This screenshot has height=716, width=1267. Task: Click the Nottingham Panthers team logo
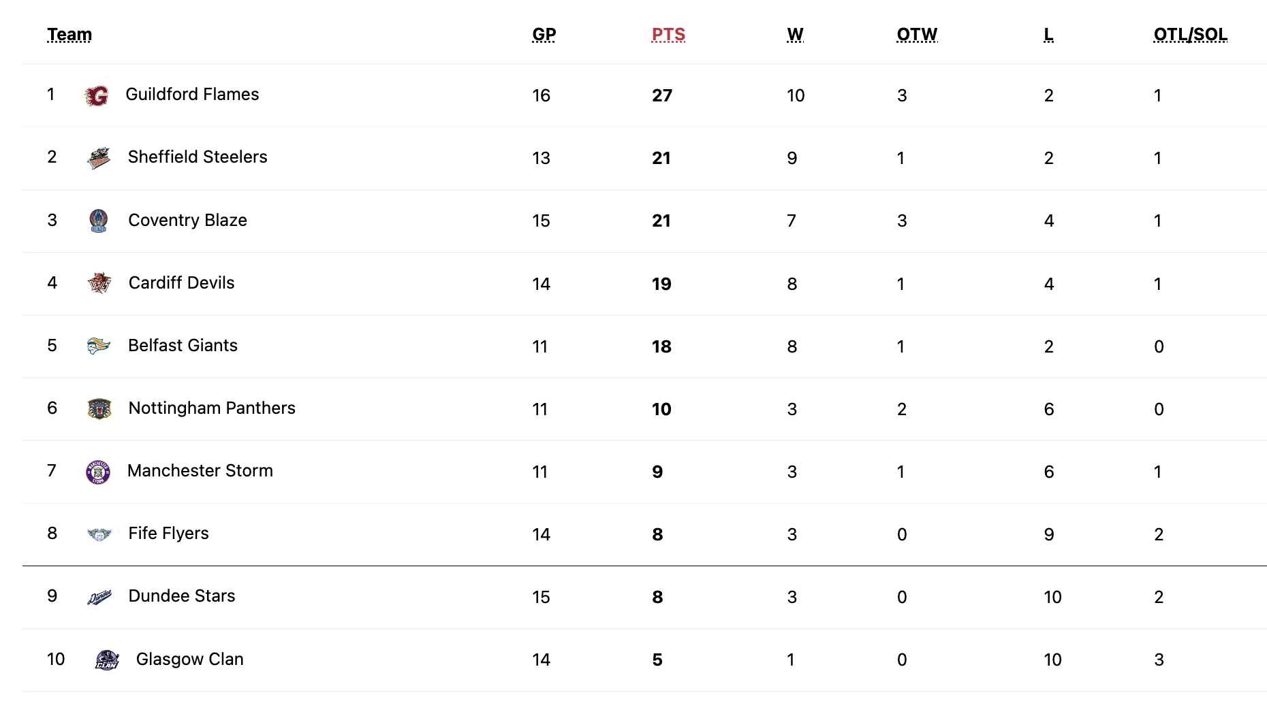click(x=99, y=408)
